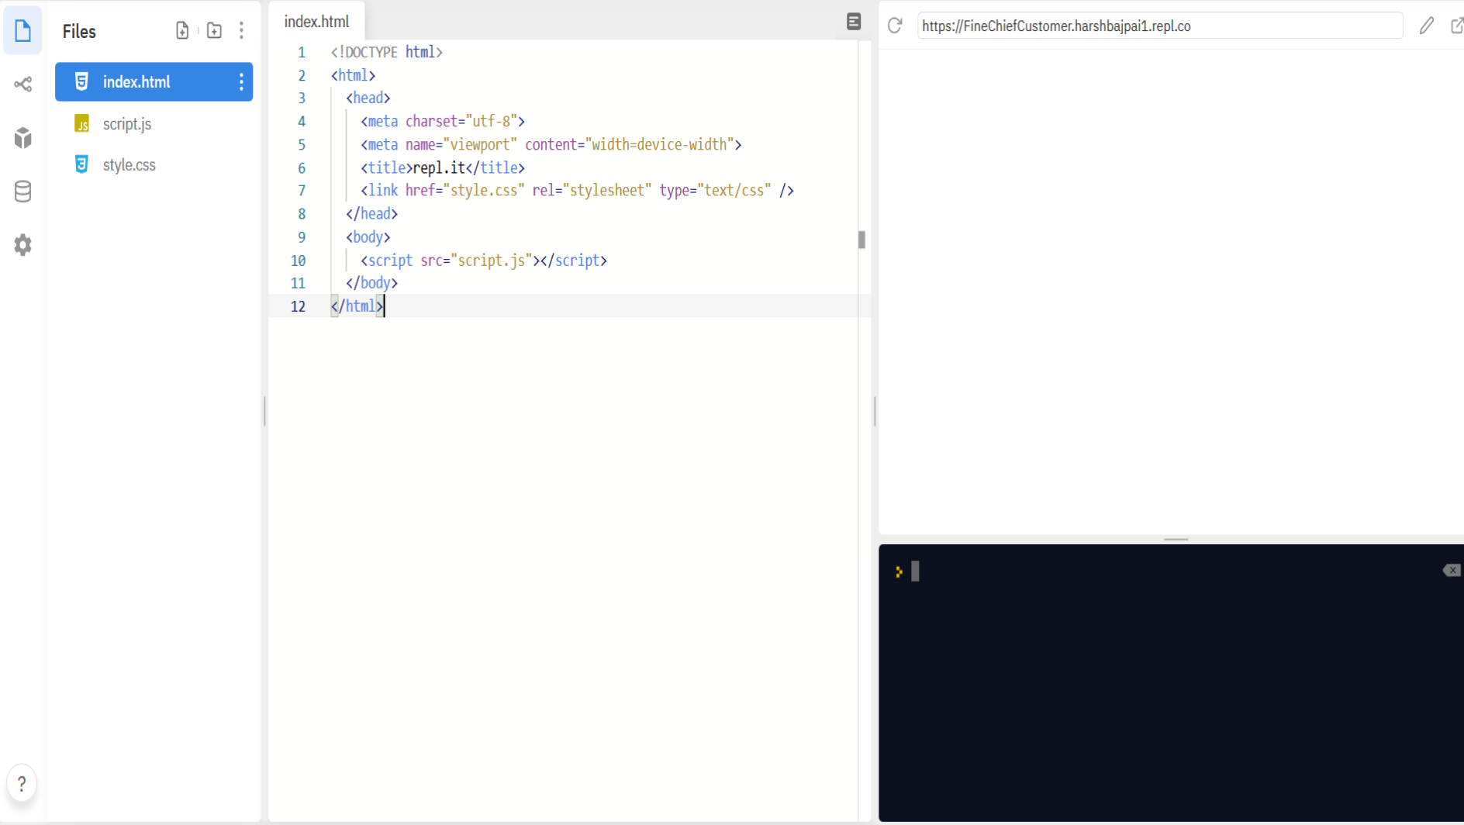Image resolution: width=1464 pixels, height=825 pixels.
Task: Open the version control sidebar icon
Action: pyautogui.click(x=22, y=85)
